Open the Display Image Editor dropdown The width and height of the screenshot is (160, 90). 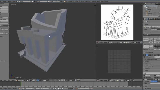point(155,29)
